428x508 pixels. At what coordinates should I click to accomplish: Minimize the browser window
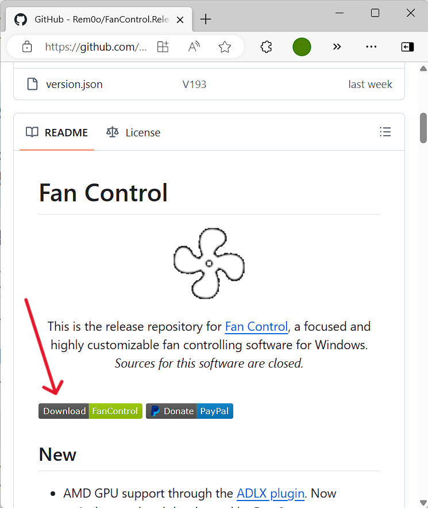[x=340, y=13]
